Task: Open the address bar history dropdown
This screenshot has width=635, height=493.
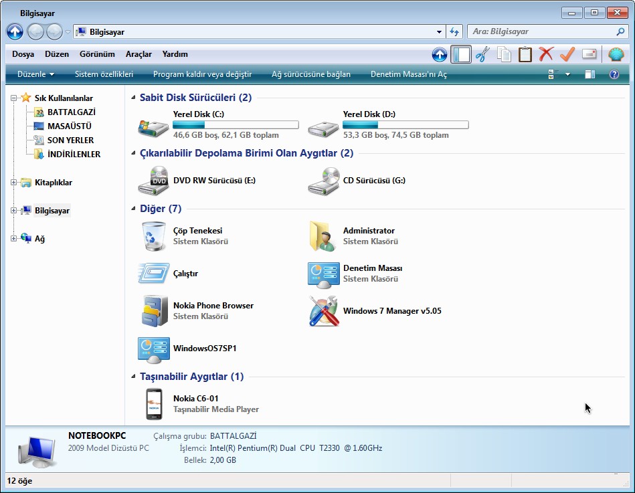Action: [x=439, y=31]
